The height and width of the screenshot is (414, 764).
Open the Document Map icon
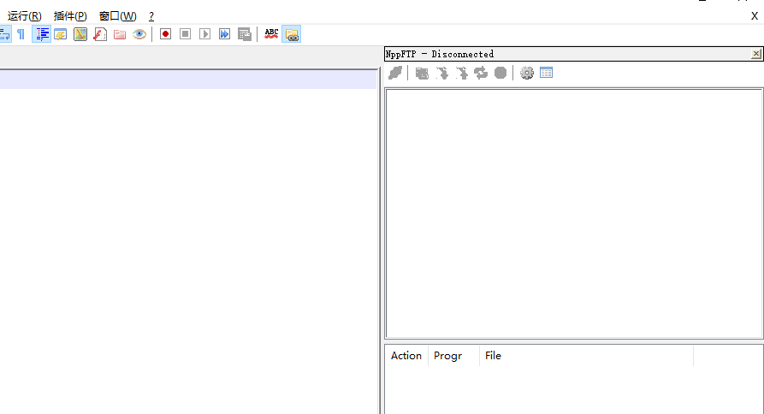[x=80, y=34]
